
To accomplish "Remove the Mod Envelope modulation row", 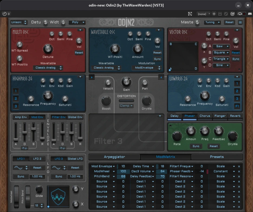I will 239,166.
